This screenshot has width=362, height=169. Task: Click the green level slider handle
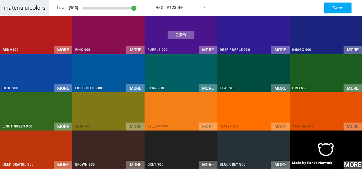point(134,8)
